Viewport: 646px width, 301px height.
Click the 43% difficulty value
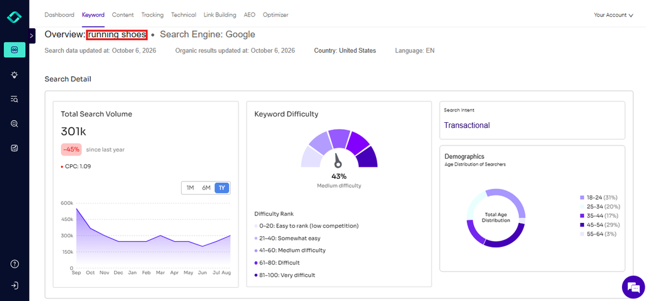[x=339, y=176]
